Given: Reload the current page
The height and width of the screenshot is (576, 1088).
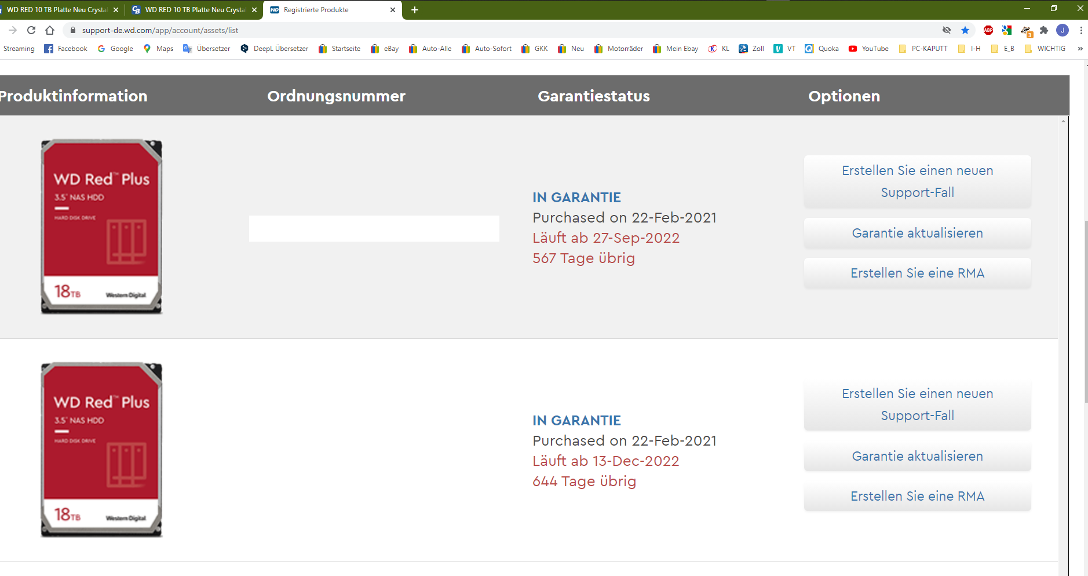Looking at the screenshot, I should click(31, 30).
